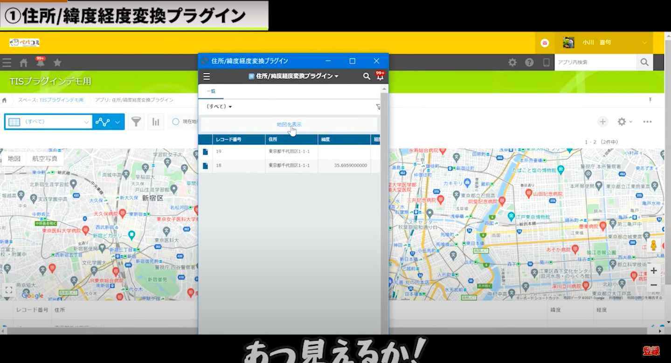Viewport: 671px width, 363px height.
Task: Open the help question mark icon
Action: point(529,62)
